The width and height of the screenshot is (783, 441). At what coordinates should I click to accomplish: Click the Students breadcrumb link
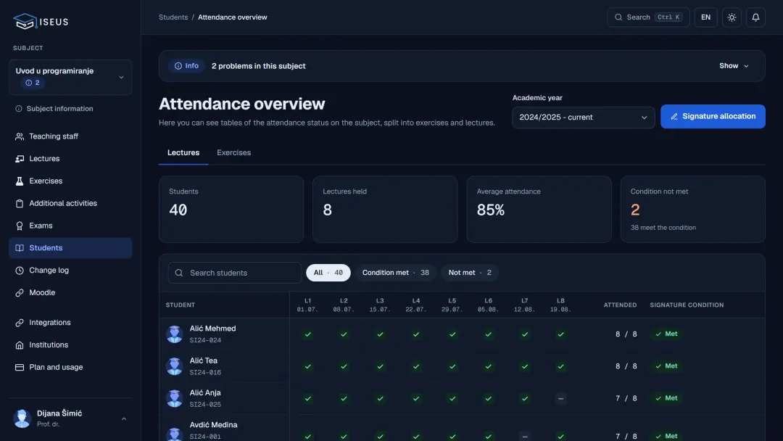click(x=173, y=17)
